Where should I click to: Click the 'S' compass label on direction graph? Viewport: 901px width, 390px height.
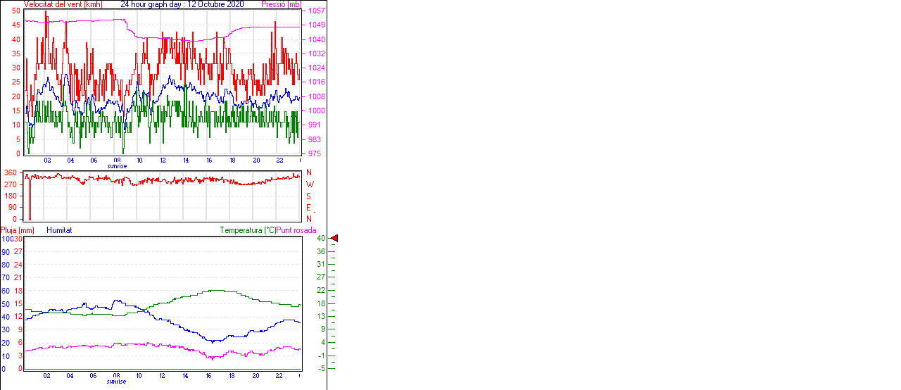pos(309,196)
